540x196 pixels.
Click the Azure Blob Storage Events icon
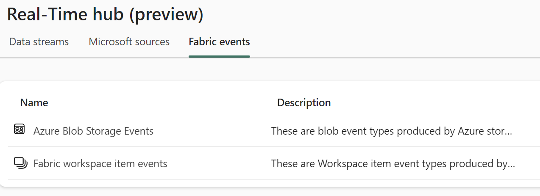pyautogui.click(x=19, y=130)
